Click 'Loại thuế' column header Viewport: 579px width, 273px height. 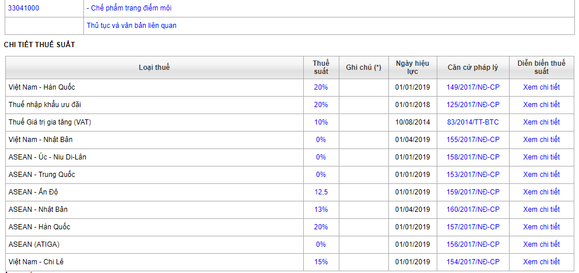(x=154, y=68)
